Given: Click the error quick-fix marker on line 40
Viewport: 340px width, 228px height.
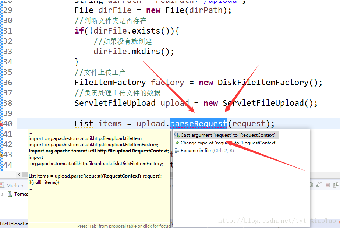Looking at the screenshot, I should pyautogui.click(x=1, y=124).
